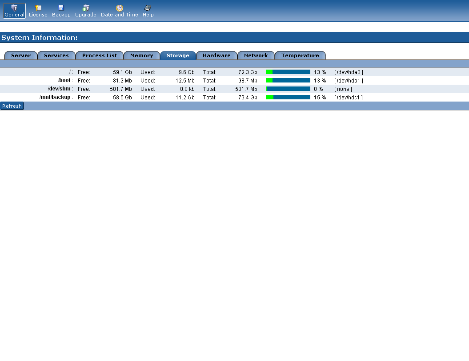This screenshot has height=361, width=469.
Task: Click the /boot mount point label
Action: click(x=65, y=80)
